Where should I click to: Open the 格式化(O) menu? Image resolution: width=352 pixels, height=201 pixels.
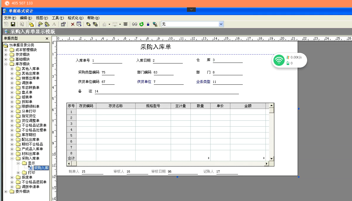(x=76, y=18)
